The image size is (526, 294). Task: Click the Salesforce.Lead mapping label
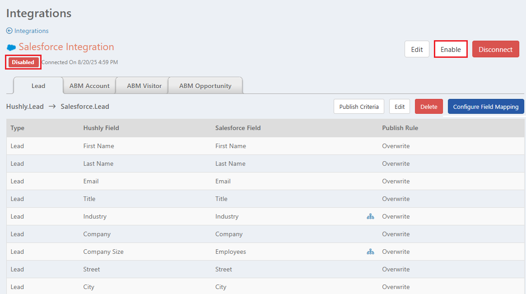coord(85,107)
